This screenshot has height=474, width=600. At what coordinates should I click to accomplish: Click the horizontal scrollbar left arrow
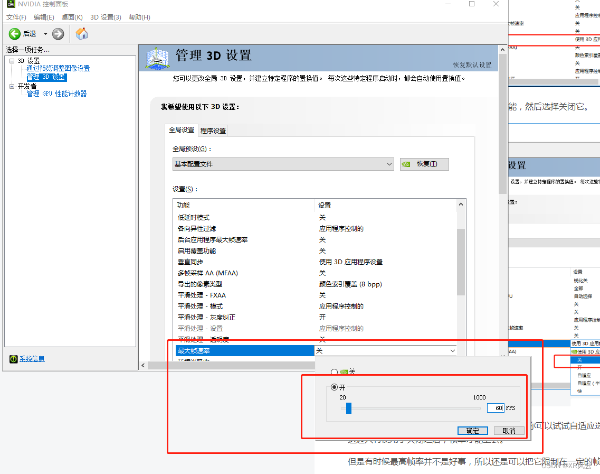(143, 365)
